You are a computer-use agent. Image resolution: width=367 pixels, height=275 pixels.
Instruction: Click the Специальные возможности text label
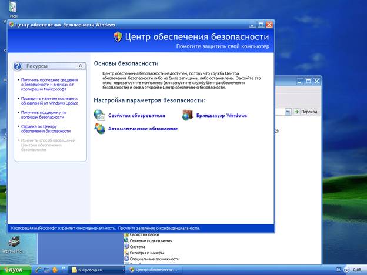click(x=155, y=259)
